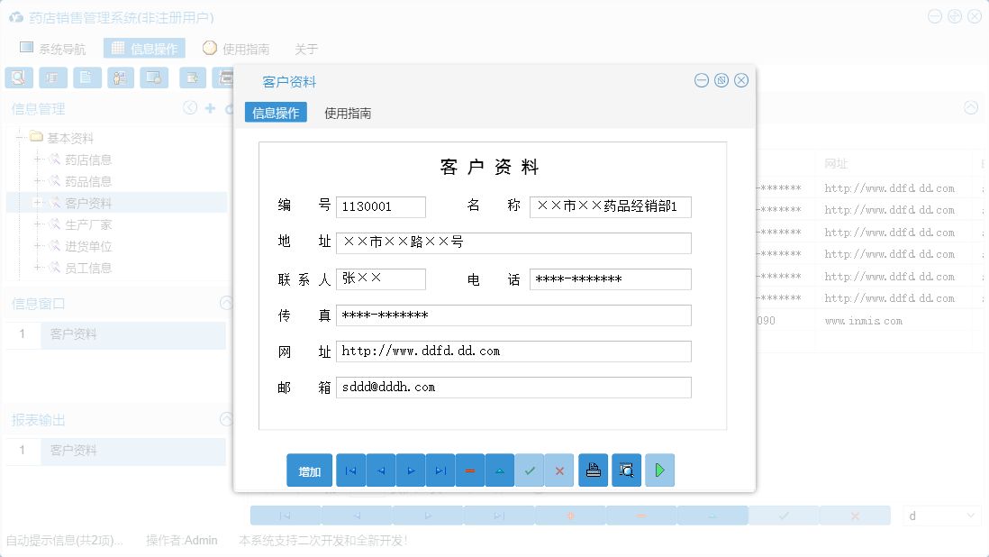This screenshot has height=557, width=989.
Task: Open print preview in the customer dialog
Action: click(x=627, y=470)
